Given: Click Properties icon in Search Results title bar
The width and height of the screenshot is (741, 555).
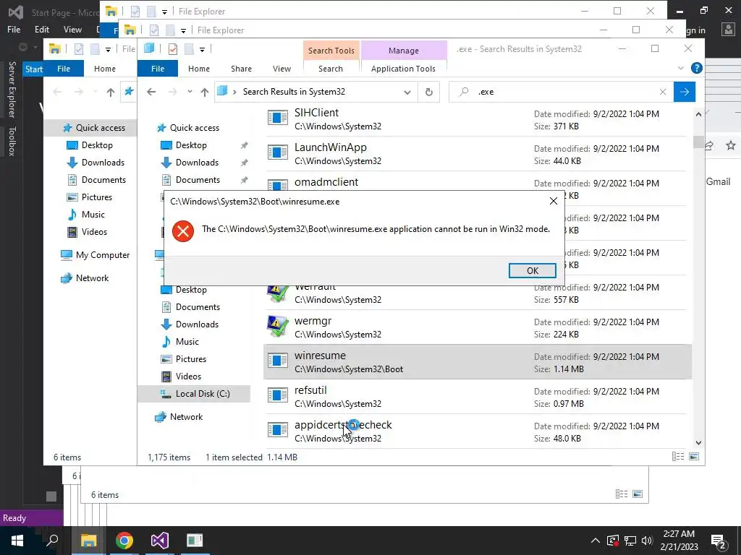Looking at the screenshot, I should click(172, 48).
